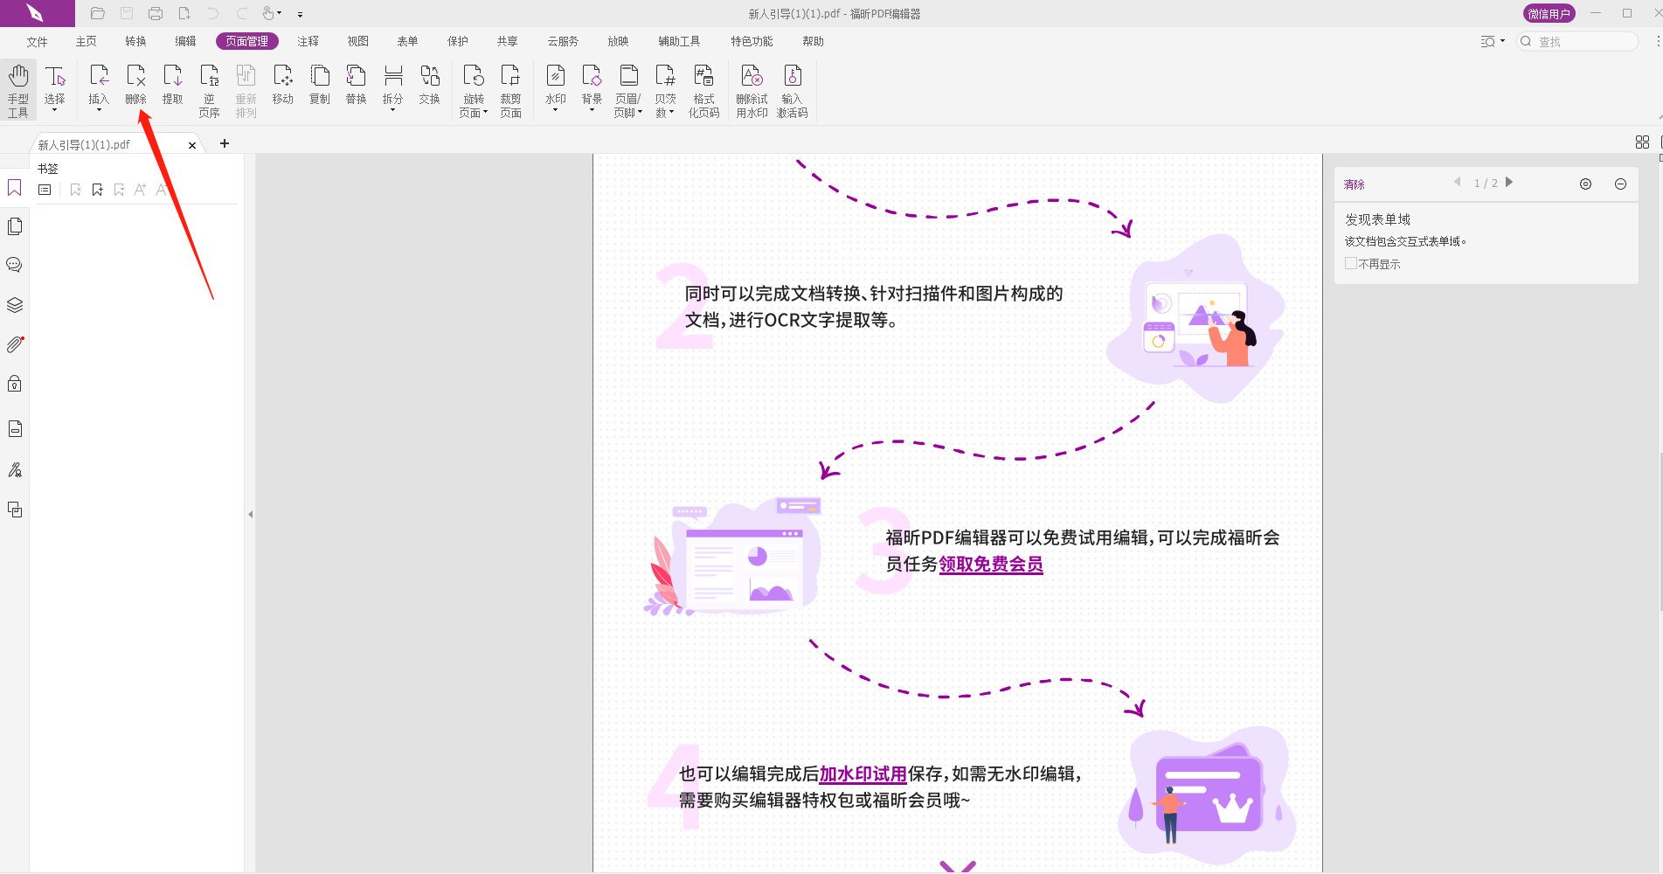
Task: Check the 不再显示 checkbox
Action: (x=1351, y=263)
